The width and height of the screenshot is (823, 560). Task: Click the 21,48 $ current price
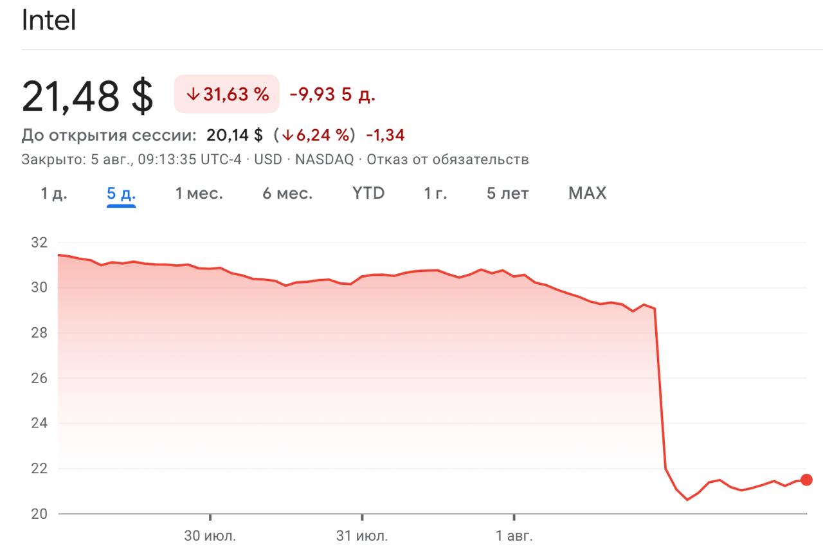(87, 97)
